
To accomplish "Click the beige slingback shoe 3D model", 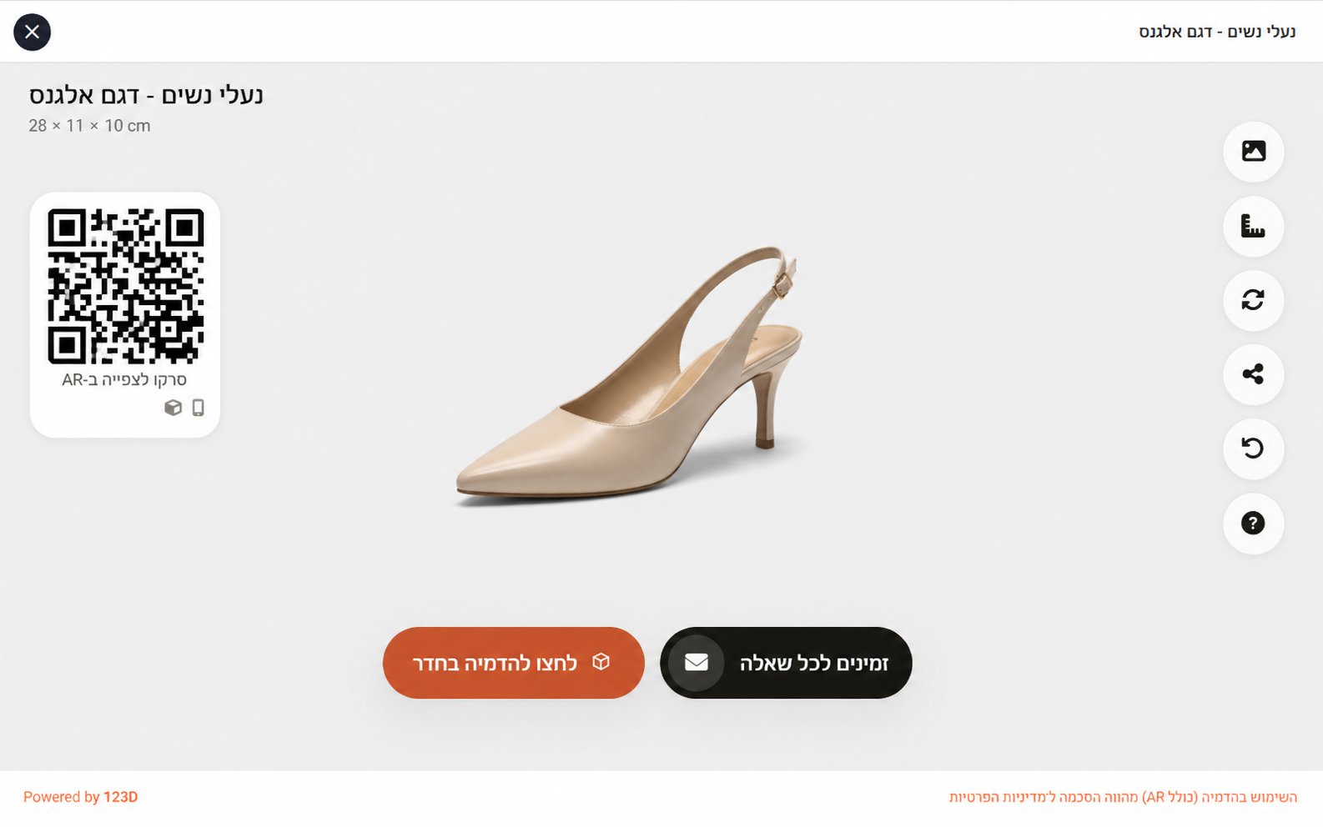I will point(634,392).
